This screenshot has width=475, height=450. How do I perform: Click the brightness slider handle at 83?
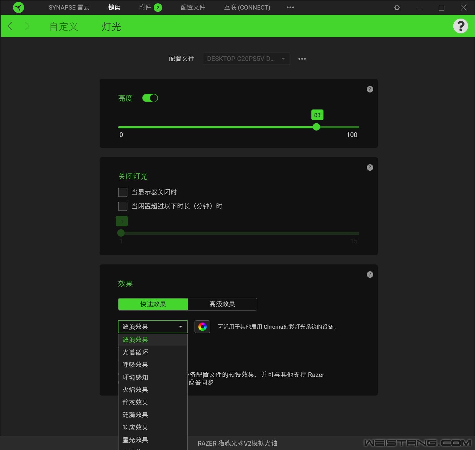tap(316, 127)
